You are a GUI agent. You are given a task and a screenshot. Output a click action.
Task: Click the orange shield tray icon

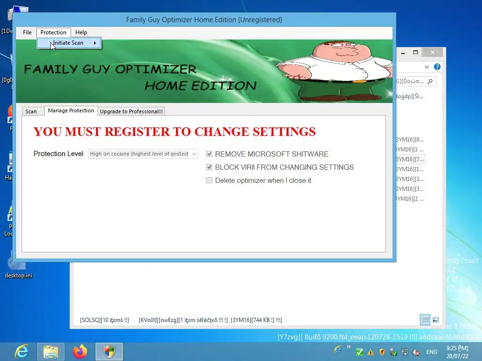[x=382, y=352]
